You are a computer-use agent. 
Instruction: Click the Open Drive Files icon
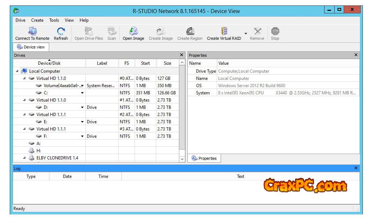pyautogui.click(x=89, y=31)
